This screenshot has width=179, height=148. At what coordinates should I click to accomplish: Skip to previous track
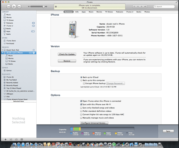(x=9, y=6)
